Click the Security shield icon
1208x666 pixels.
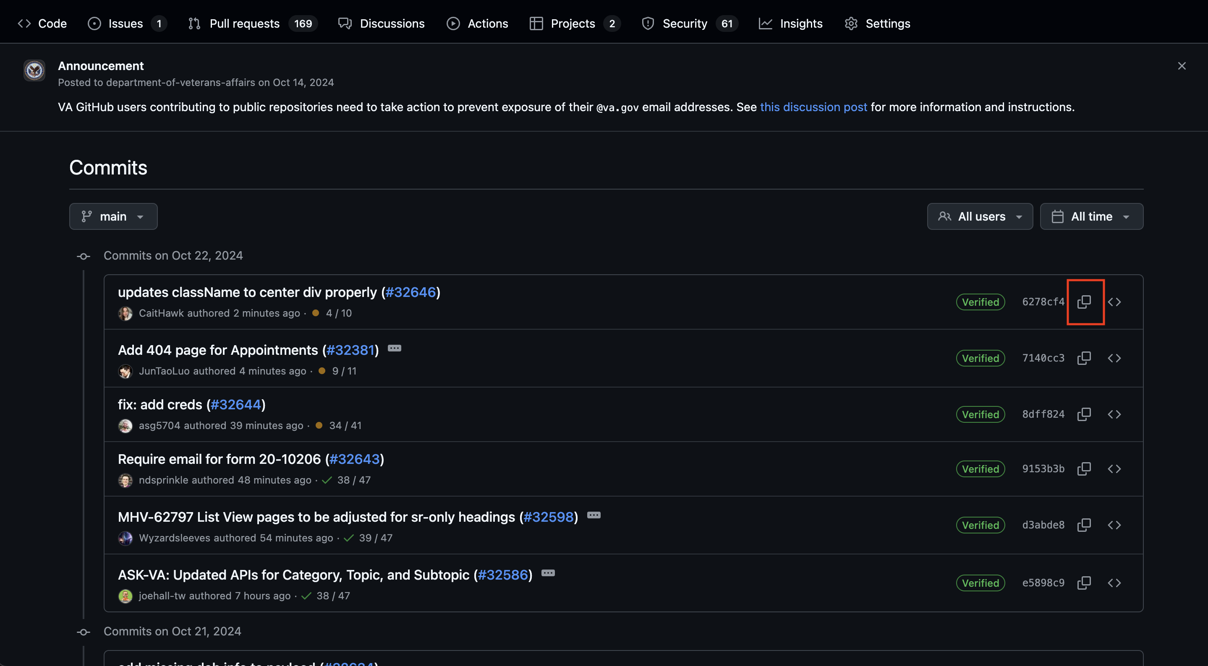pyautogui.click(x=648, y=23)
